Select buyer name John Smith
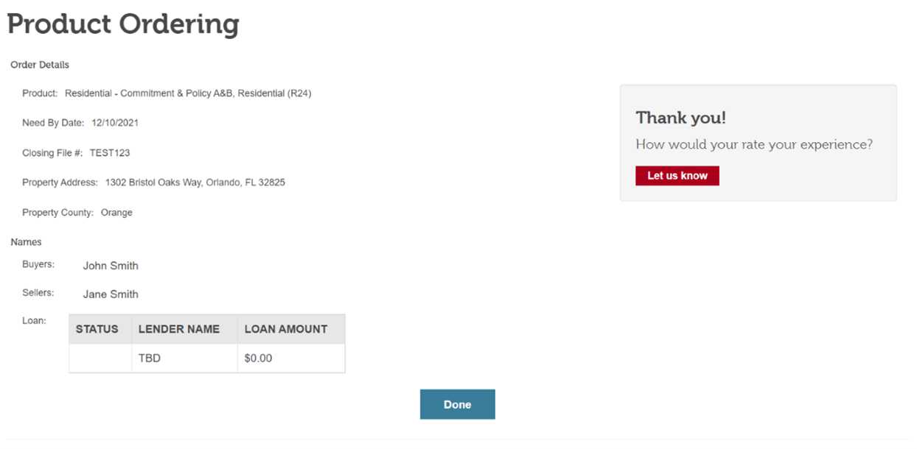Viewport: 917px width, 449px height. coord(111,266)
